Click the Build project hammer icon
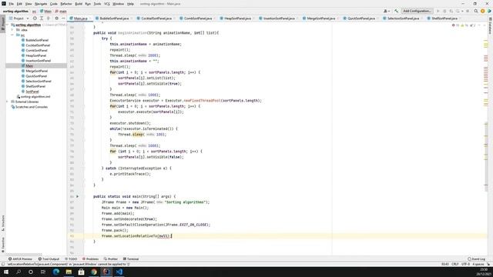The height and width of the screenshot is (277, 493). (396, 11)
